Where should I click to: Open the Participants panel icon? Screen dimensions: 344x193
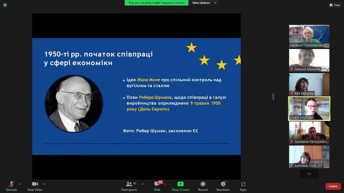pyautogui.click(x=129, y=184)
